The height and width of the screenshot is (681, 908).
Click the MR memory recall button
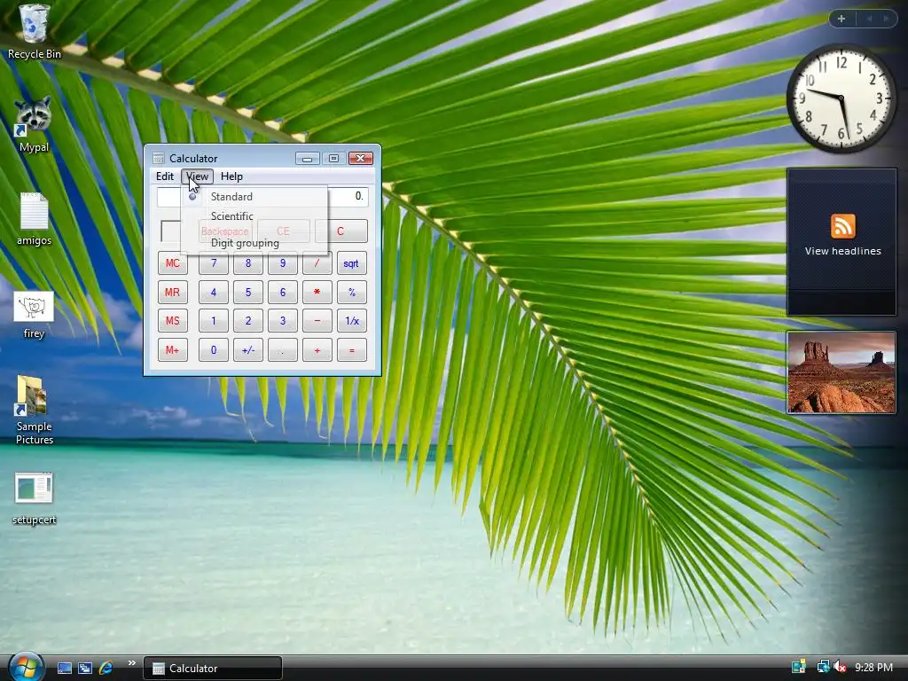point(173,293)
